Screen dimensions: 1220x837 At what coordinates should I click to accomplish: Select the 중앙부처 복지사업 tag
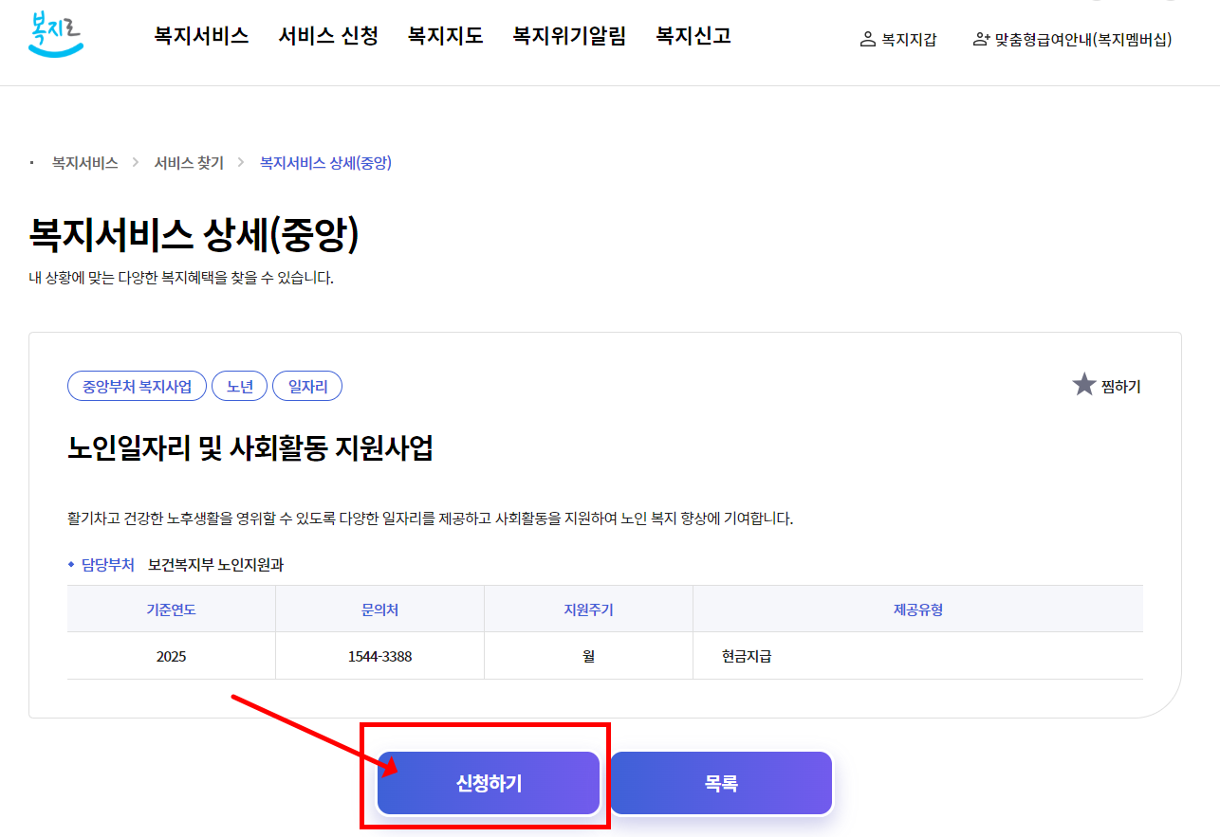tap(136, 385)
